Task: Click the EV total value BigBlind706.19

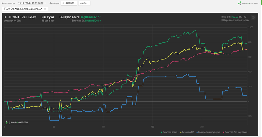Action: [93, 21]
